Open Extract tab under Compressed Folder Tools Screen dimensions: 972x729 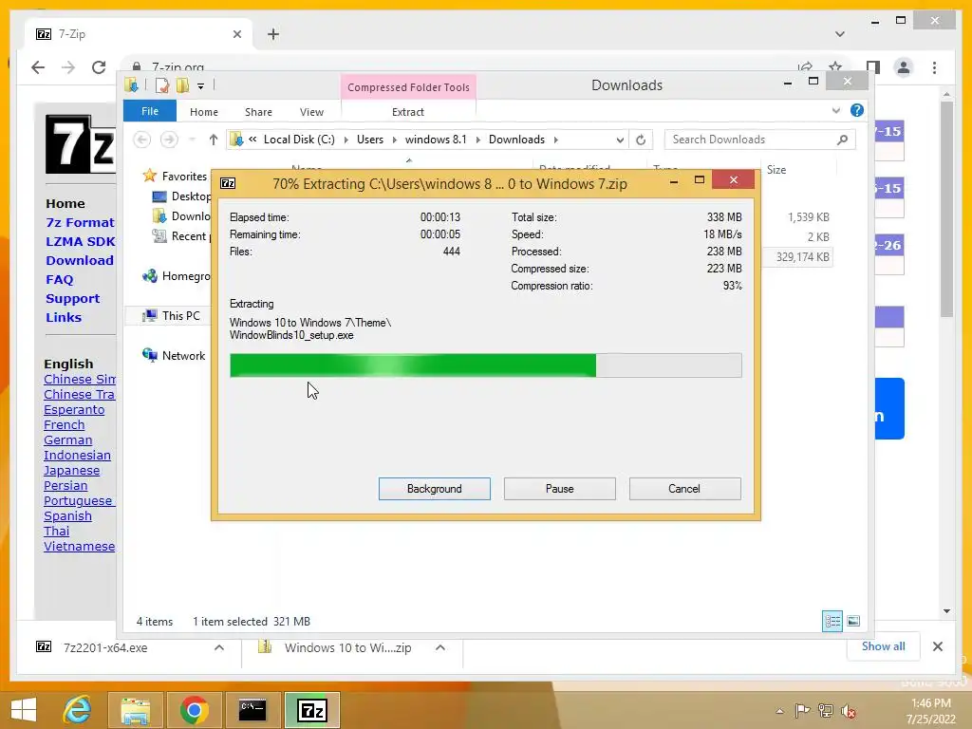coord(408,112)
